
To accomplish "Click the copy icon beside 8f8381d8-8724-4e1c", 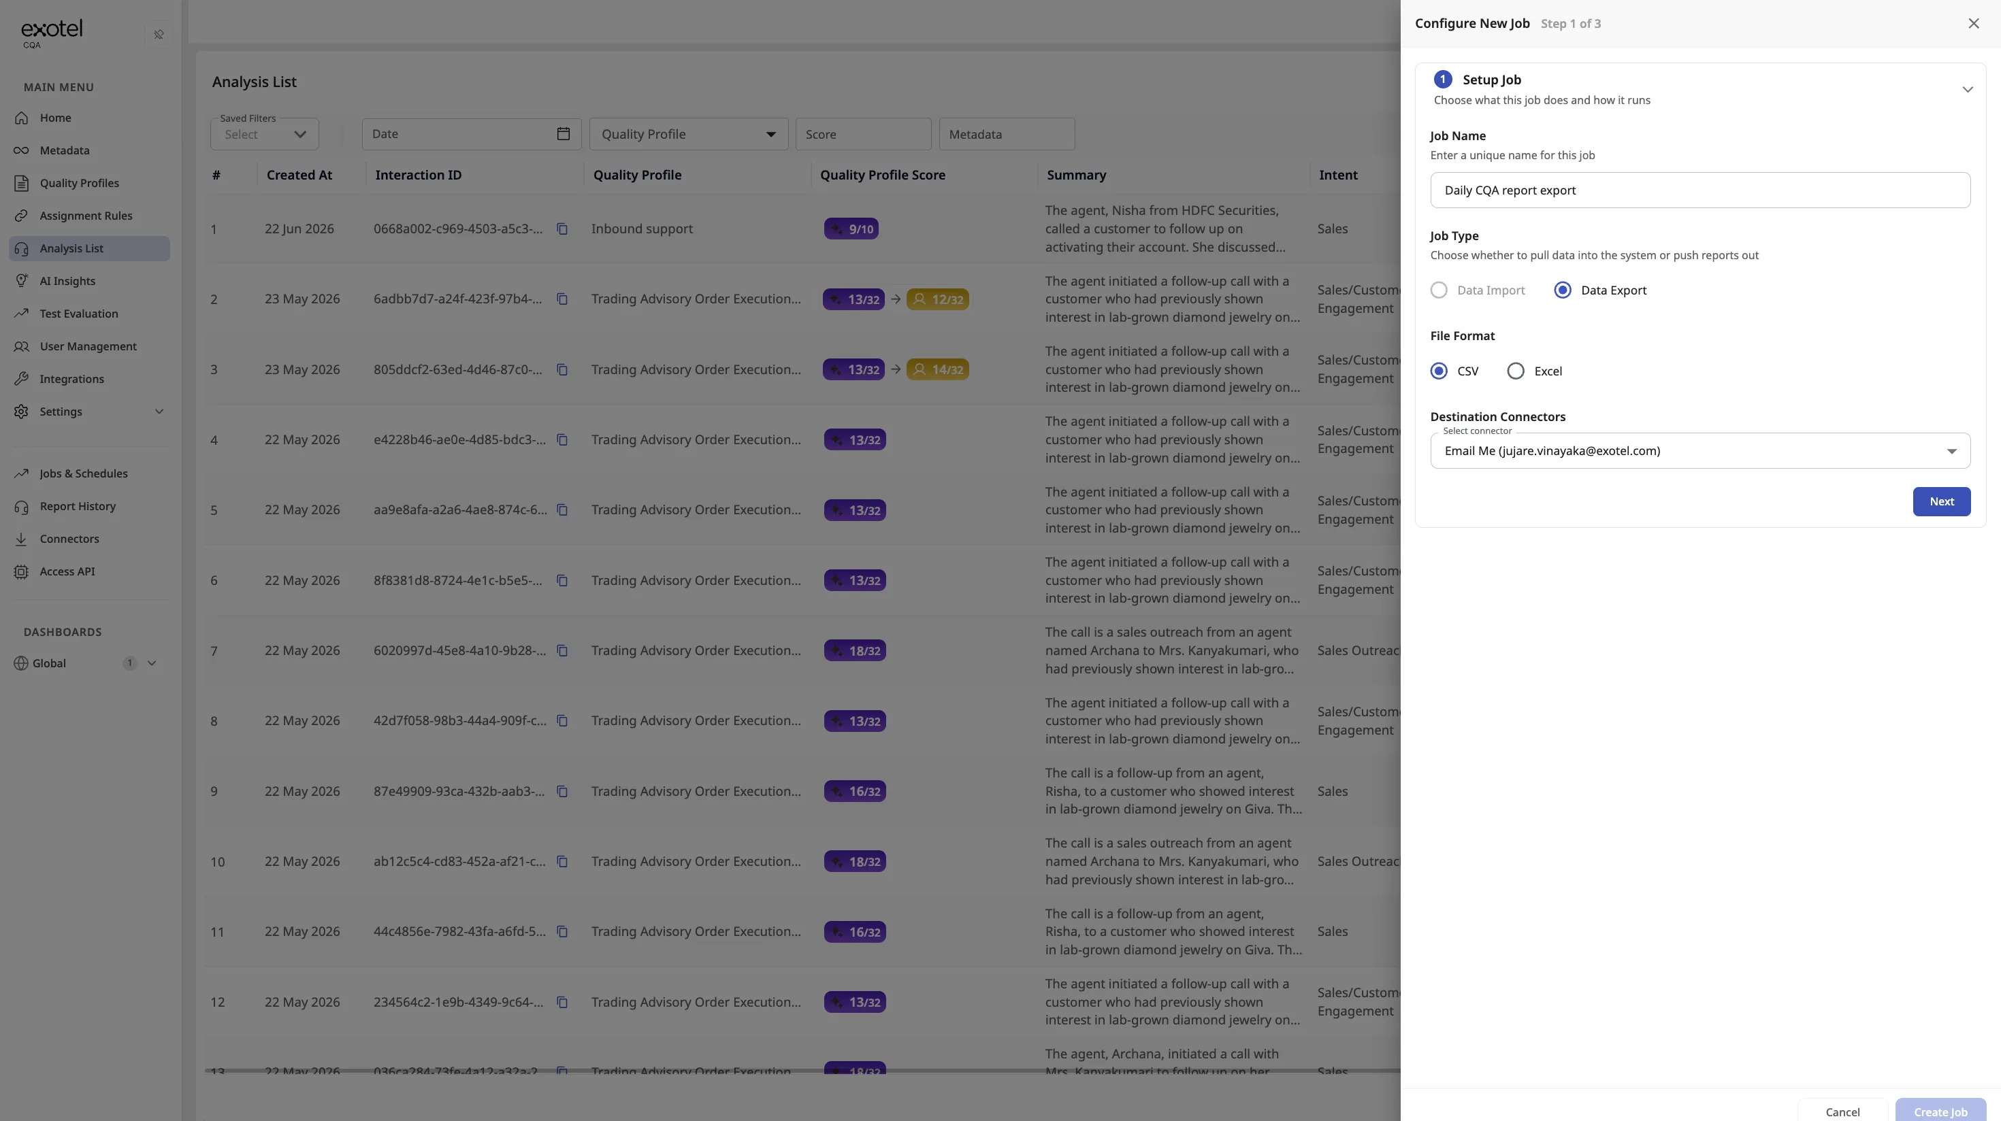I will click(562, 581).
